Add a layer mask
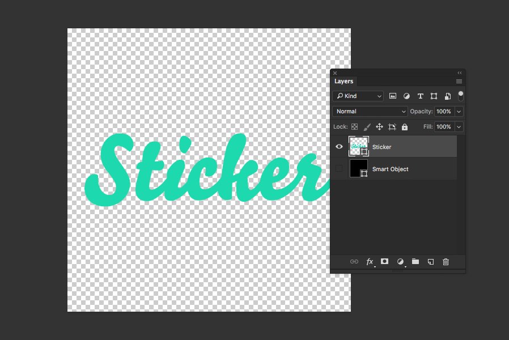The width and height of the screenshot is (509, 340). click(x=385, y=261)
